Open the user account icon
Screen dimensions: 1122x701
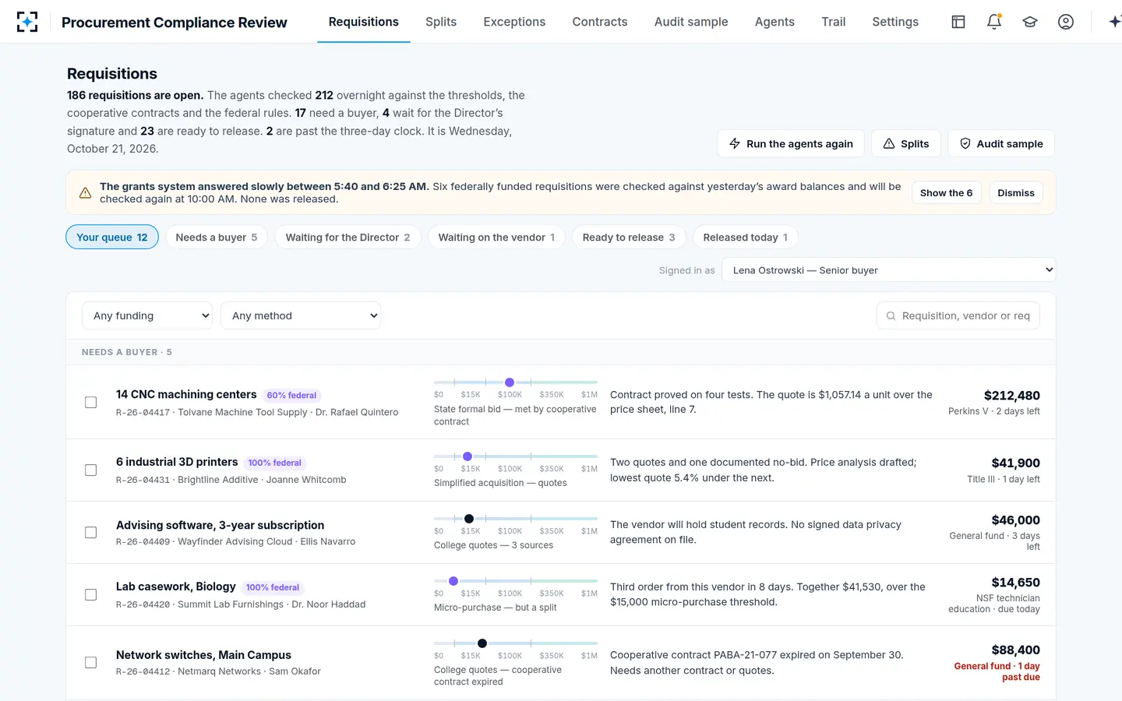pos(1066,22)
